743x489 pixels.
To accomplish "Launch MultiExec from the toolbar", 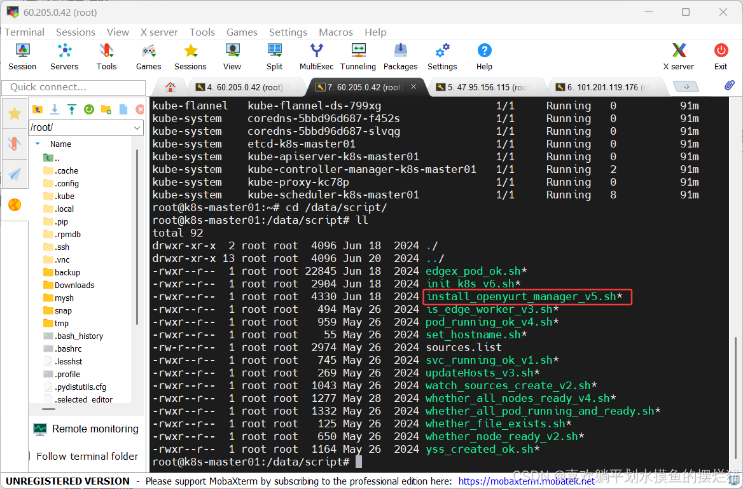I will [317, 57].
